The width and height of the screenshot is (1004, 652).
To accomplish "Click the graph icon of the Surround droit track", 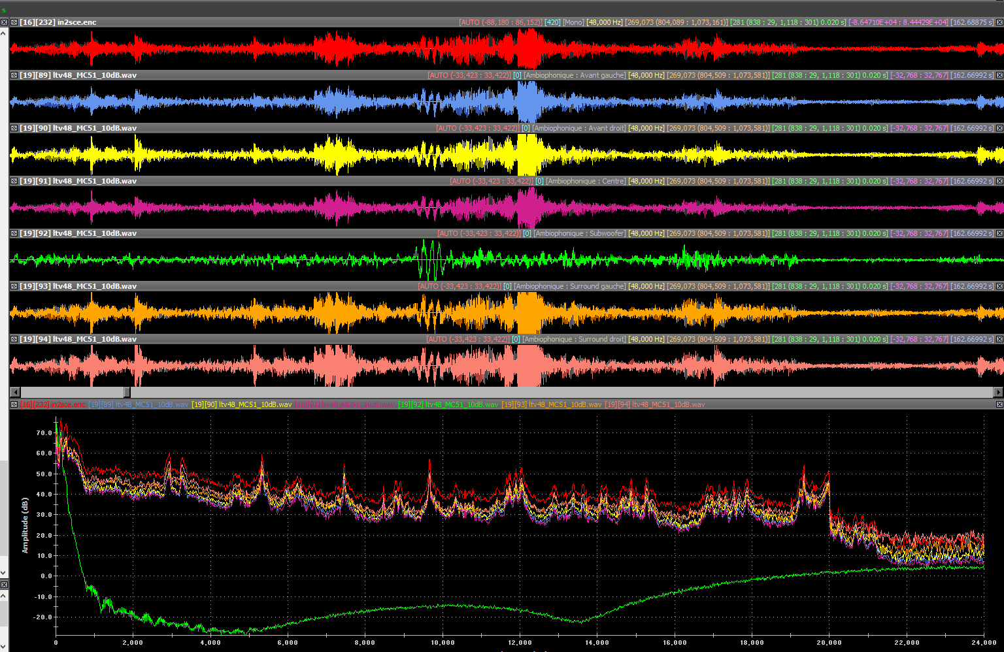I will pyautogui.click(x=14, y=339).
